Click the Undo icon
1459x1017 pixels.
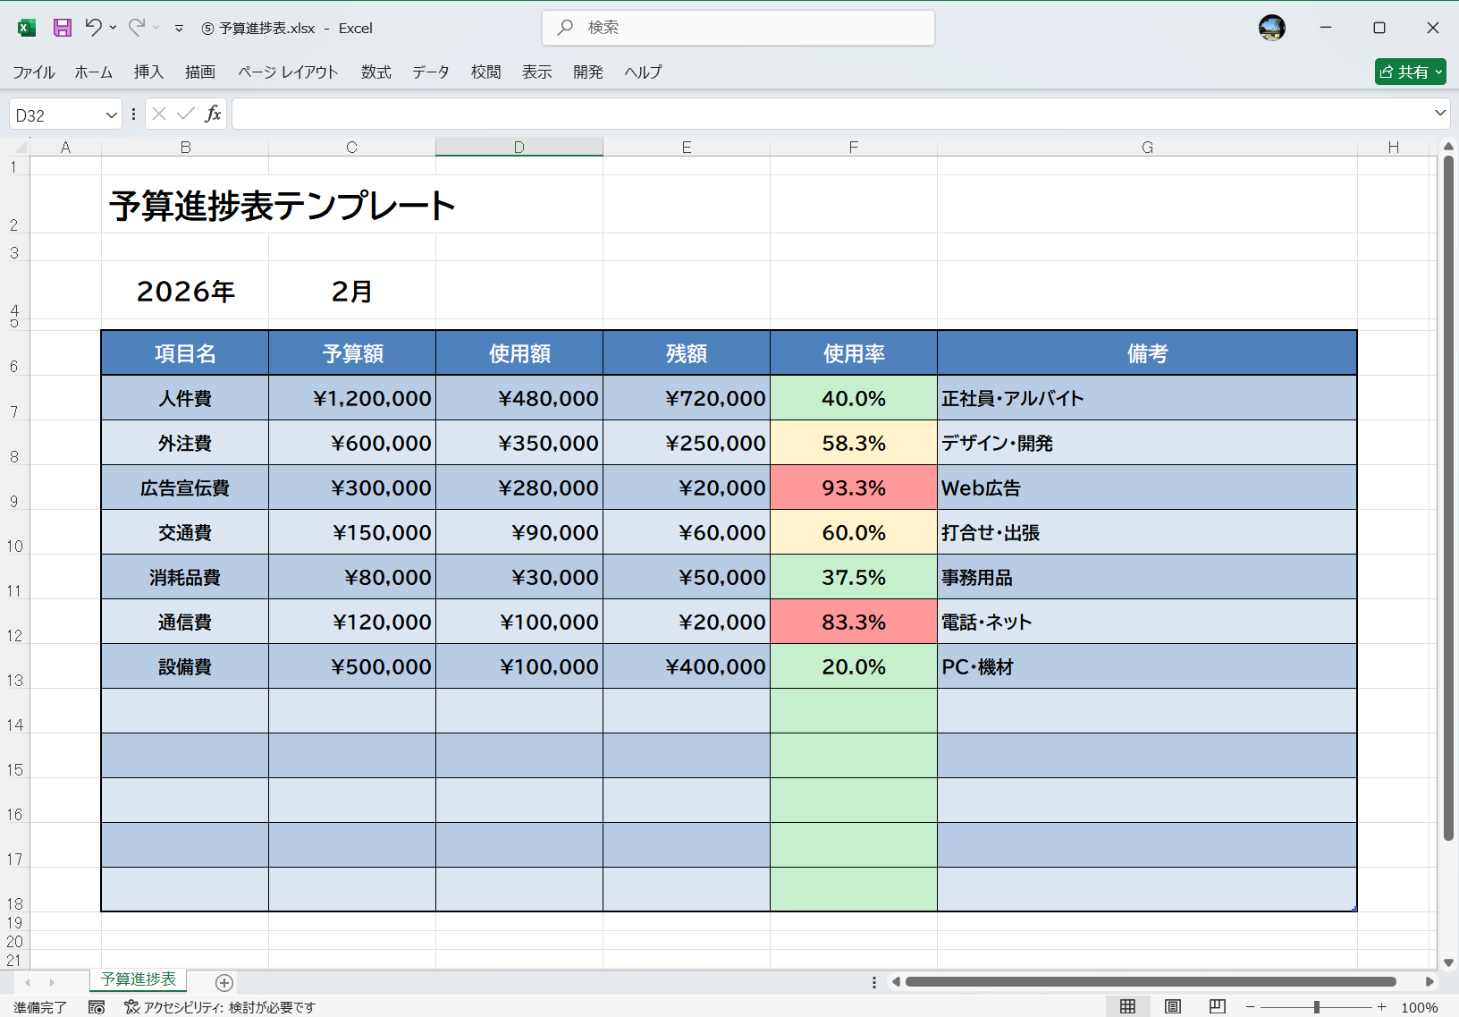point(93,28)
